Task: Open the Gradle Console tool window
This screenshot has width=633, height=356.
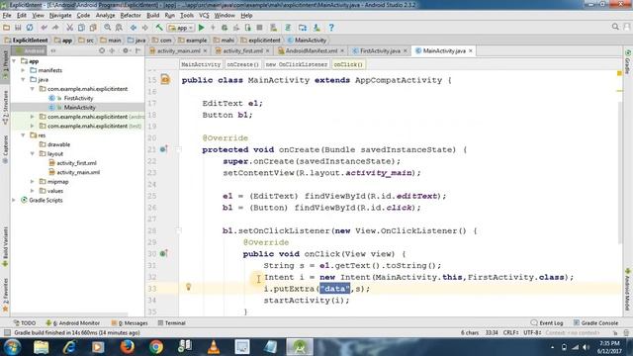Action: (x=595, y=323)
